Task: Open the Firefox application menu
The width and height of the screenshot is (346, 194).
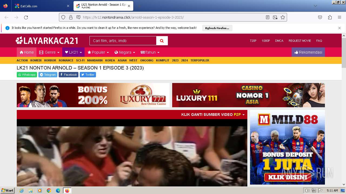Action: [340, 17]
